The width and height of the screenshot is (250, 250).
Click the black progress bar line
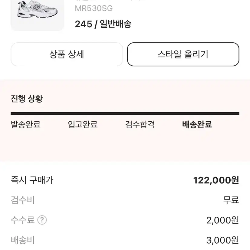click(125, 113)
